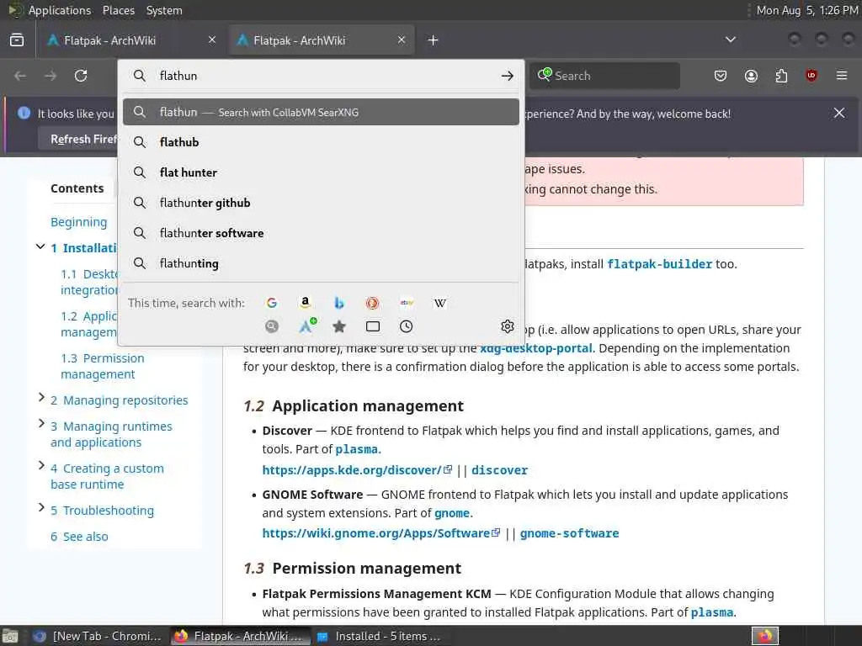Switch to Installed - 5 items taskbar window
Screen dimensions: 862x646
pyautogui.click(x=380, y=636)
